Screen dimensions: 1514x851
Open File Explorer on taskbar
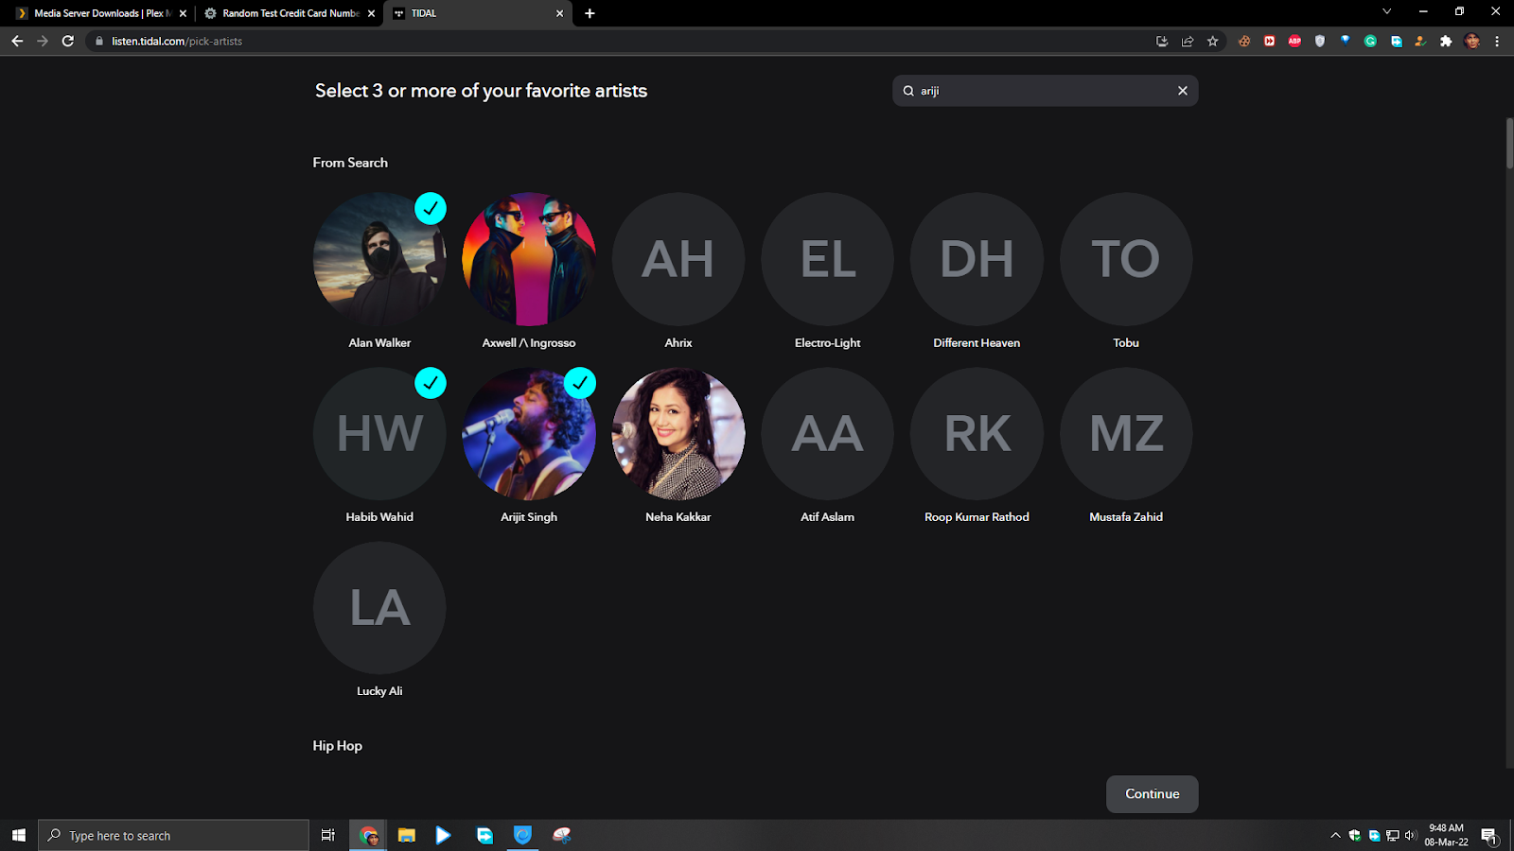407,835
